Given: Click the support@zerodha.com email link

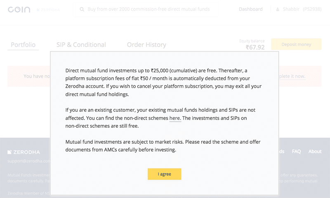Looking at the screenshot, I should click(x=29, y=161).
